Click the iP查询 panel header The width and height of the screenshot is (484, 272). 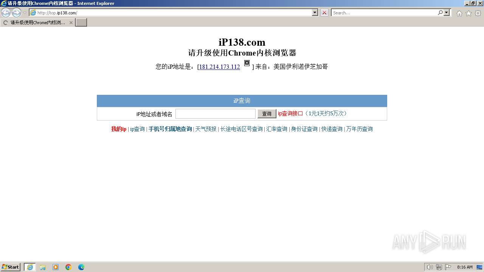(242, 101)
